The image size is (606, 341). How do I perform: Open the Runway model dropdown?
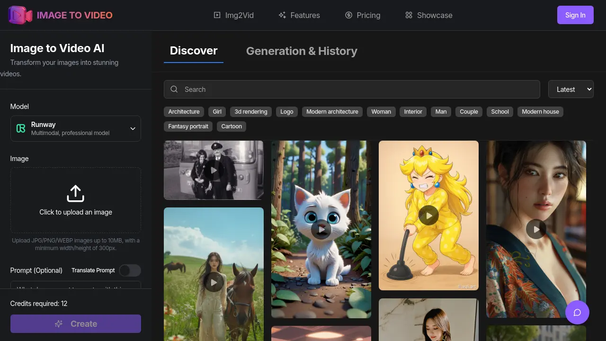pyautogui.click(x=76, y=128)
